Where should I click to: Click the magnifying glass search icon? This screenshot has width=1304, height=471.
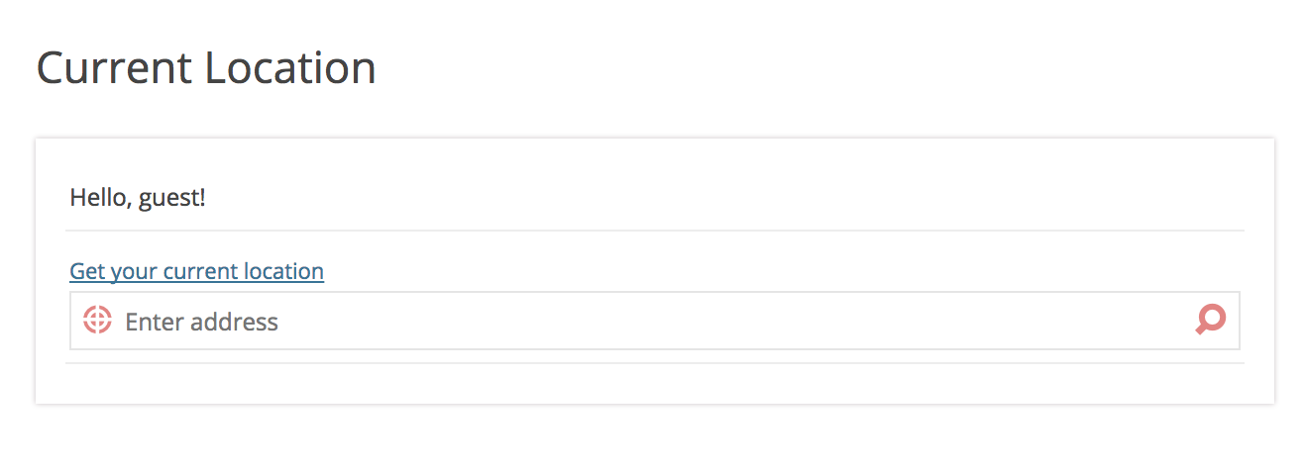coord(1211,320)
